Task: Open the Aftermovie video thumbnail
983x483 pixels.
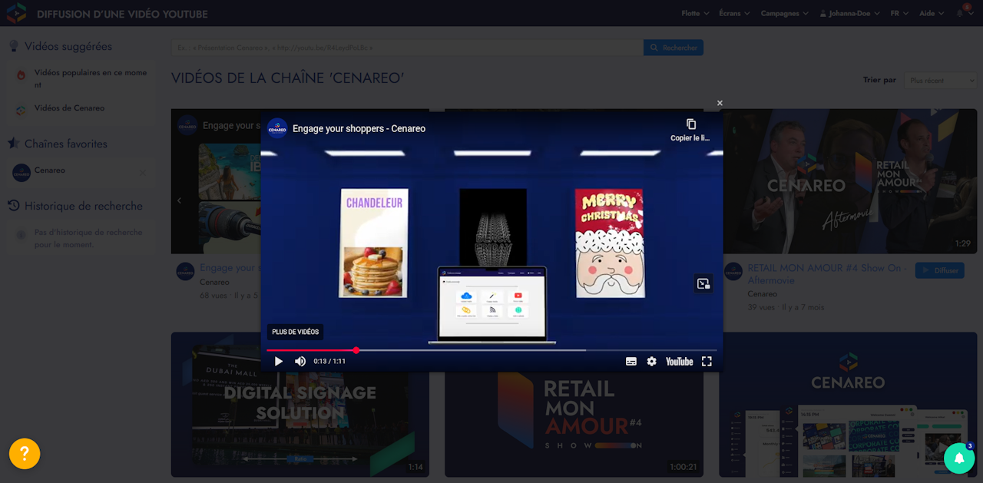Action: pyautogui.click(x=848, y=181)
